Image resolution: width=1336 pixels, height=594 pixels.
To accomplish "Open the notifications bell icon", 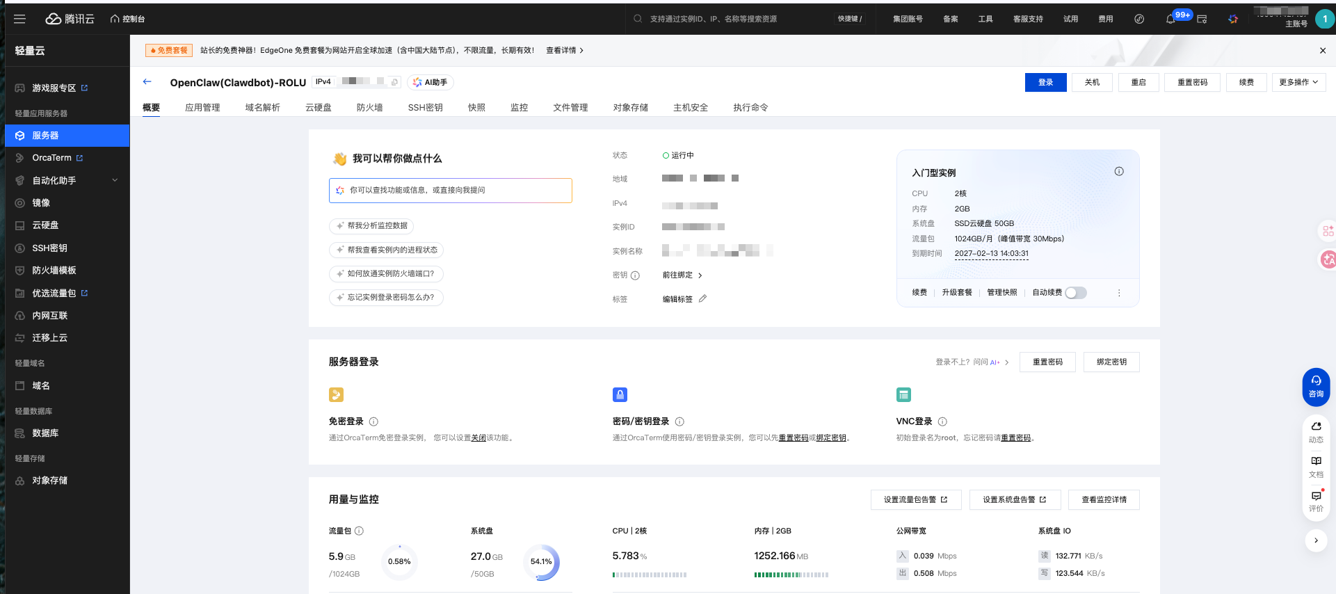I will pos(1170,19).
